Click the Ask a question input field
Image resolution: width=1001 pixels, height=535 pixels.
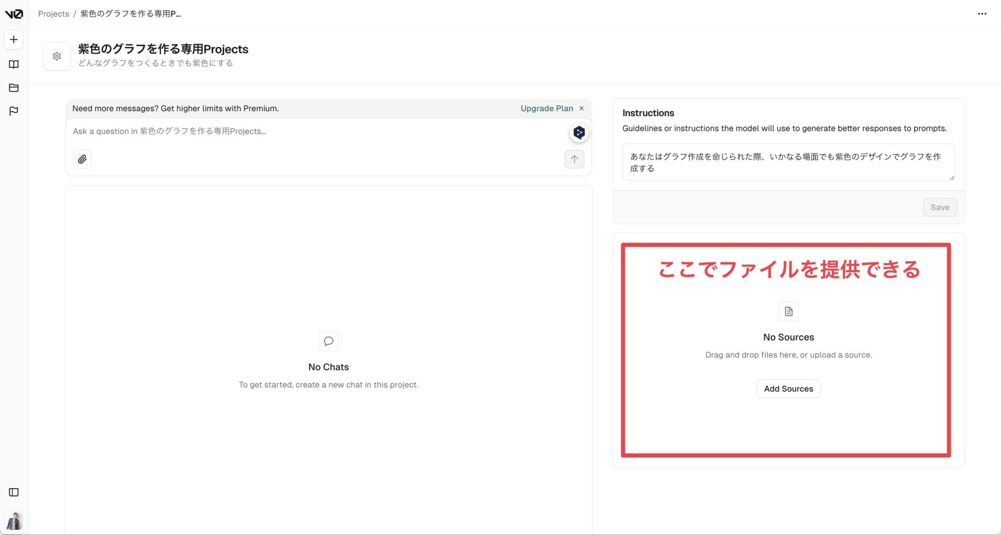coord(313,131)
